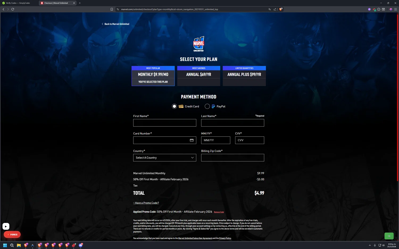Show hidden system tray icons
The image size is (399, 249).
tap(370, 245)
